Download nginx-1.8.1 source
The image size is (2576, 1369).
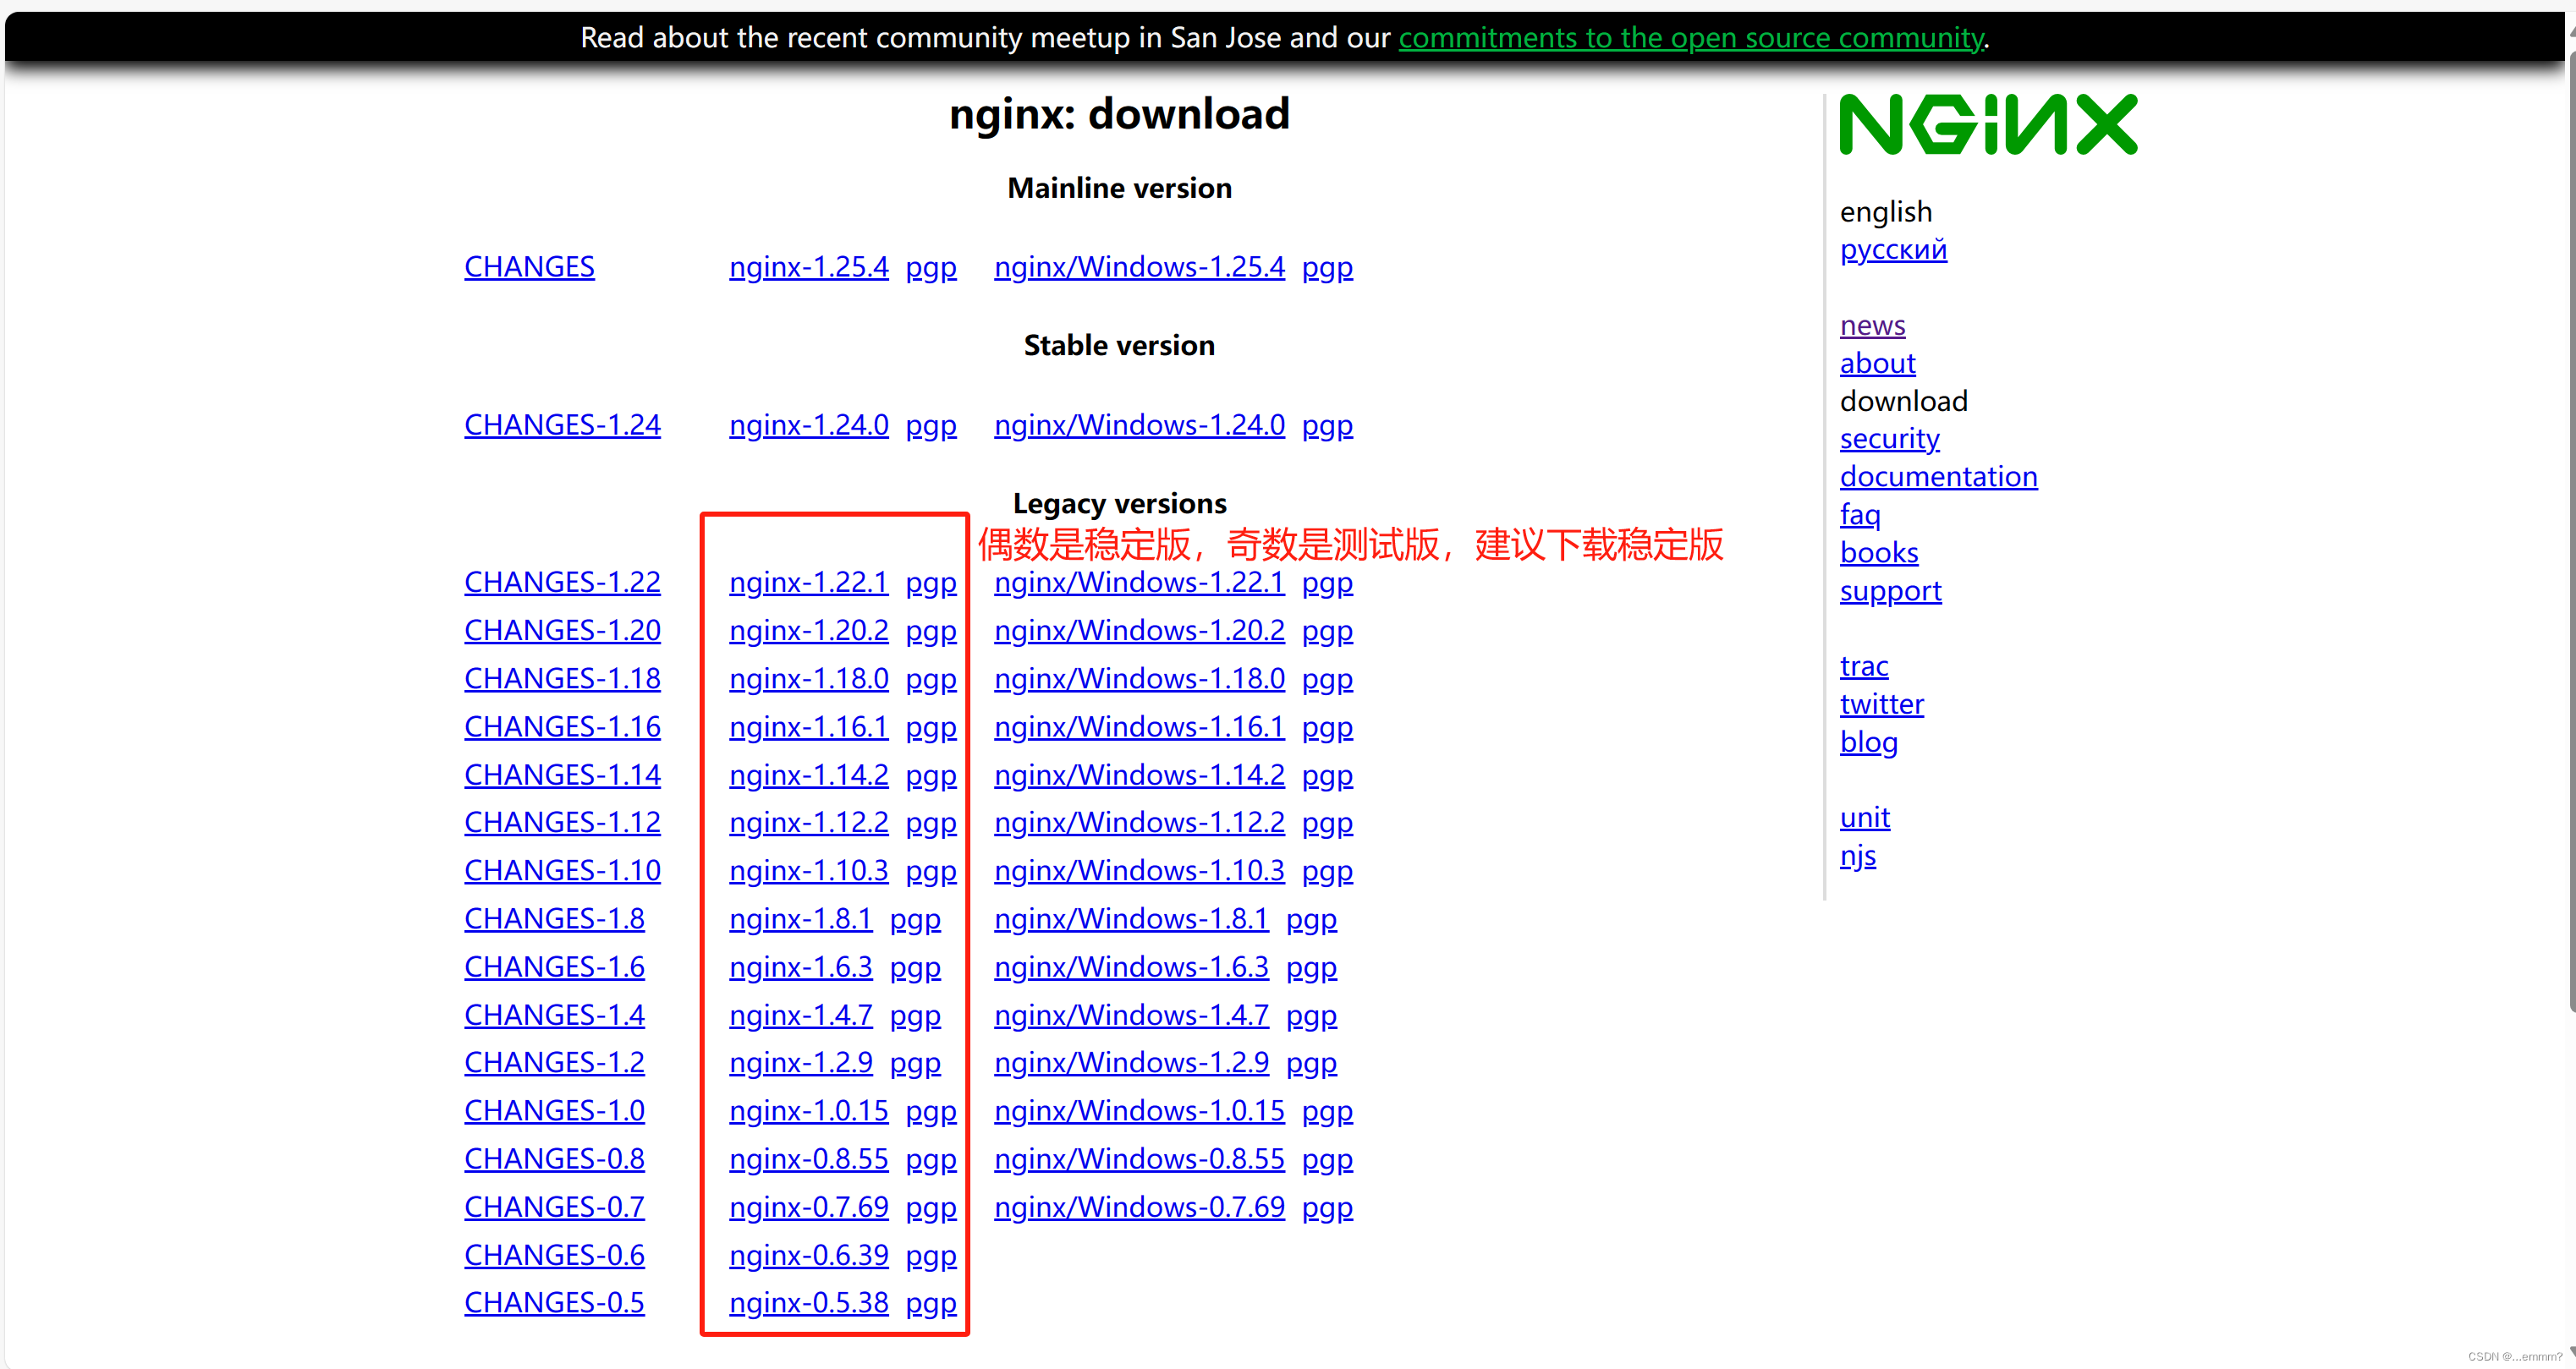click(x=800, y=918)
